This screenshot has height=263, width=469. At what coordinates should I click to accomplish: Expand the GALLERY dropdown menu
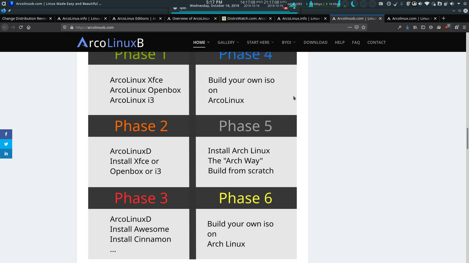[x=228, y=42]
